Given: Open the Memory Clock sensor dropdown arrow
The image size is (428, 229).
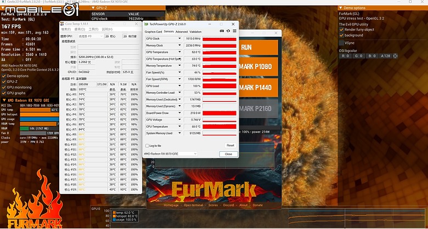Looking at the screenshot, I should pyautogui.click(x=179, y=45).
